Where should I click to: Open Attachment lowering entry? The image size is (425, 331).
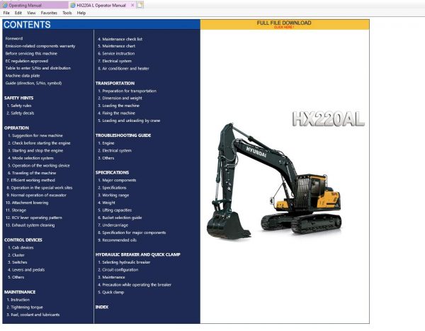coord(27,203)
